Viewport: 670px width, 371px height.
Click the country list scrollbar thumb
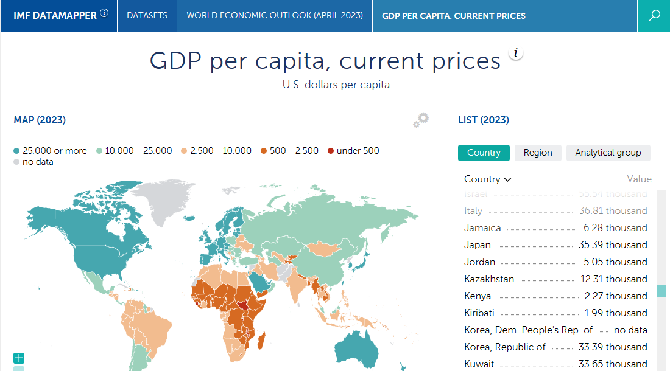tap(661, 291)
